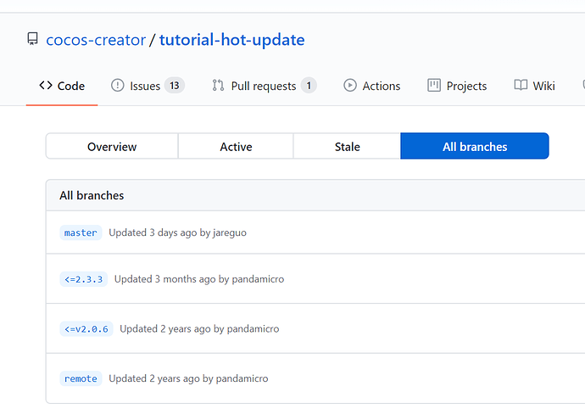Click the Code brackets icon
This screenshot has height=420, width=585.
click(46, 86)
